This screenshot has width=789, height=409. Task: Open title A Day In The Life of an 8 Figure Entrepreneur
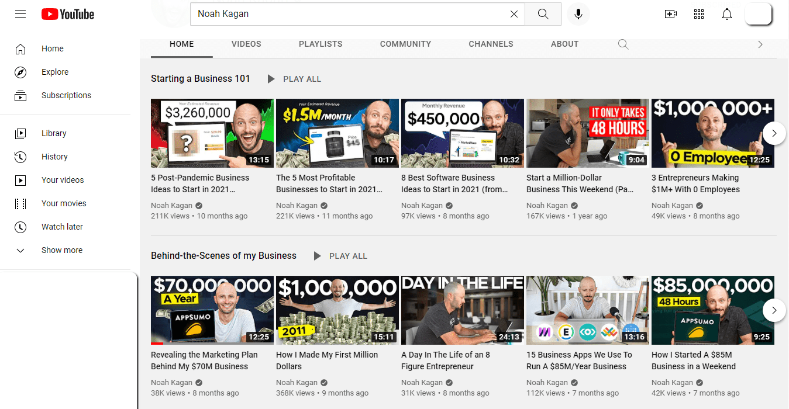446,361
